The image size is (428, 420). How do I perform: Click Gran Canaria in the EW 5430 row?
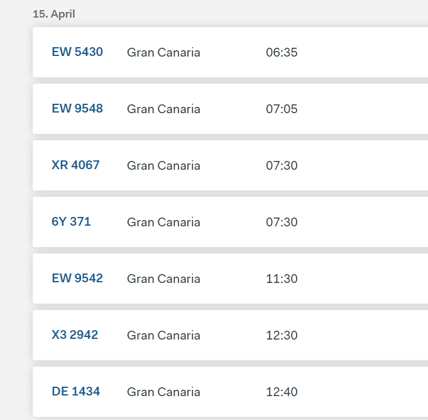coord(163,52)
